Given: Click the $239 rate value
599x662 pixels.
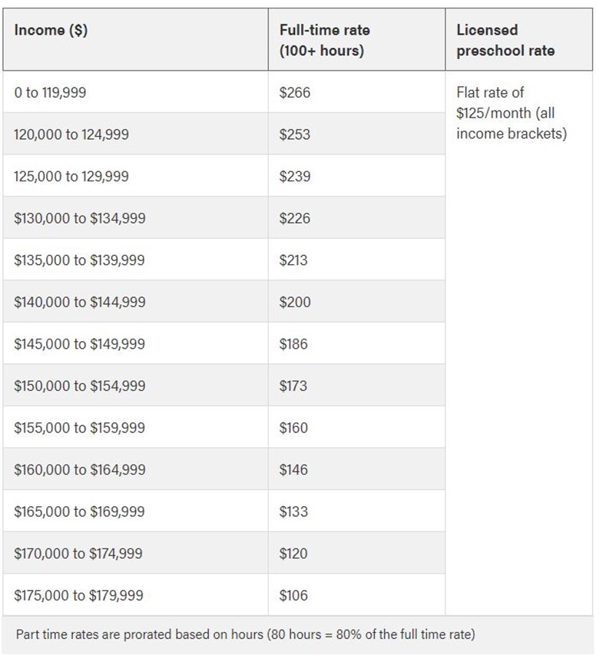Looking at the screenshot, I should 295,176.
